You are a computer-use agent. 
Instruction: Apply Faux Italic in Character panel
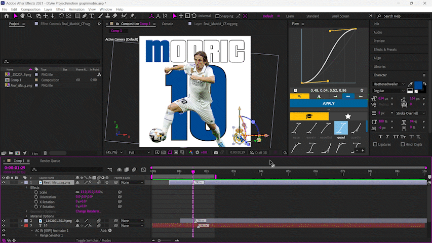tap(387, 137)
